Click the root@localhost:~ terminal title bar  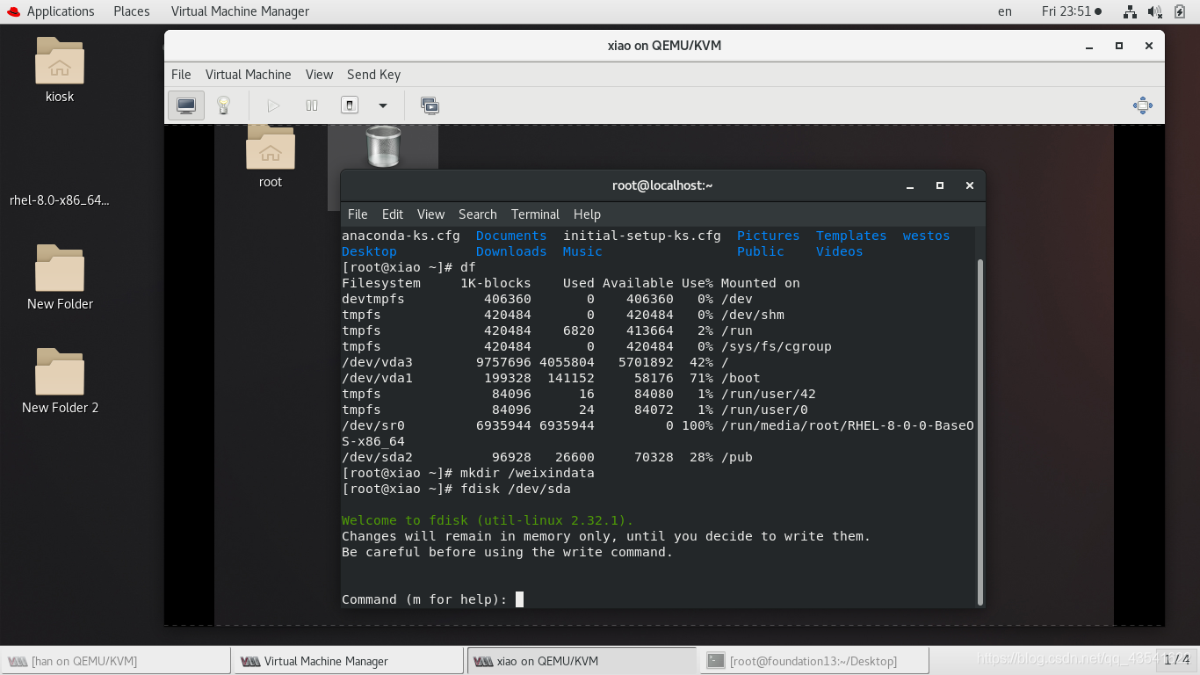pos(662,185)
